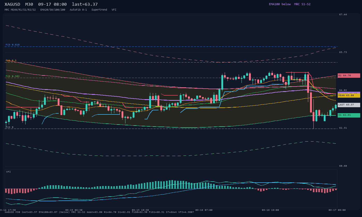Click the '09-17 08:00' time axis label
This screenshot has height=217, width=362.
click(337, 210)
